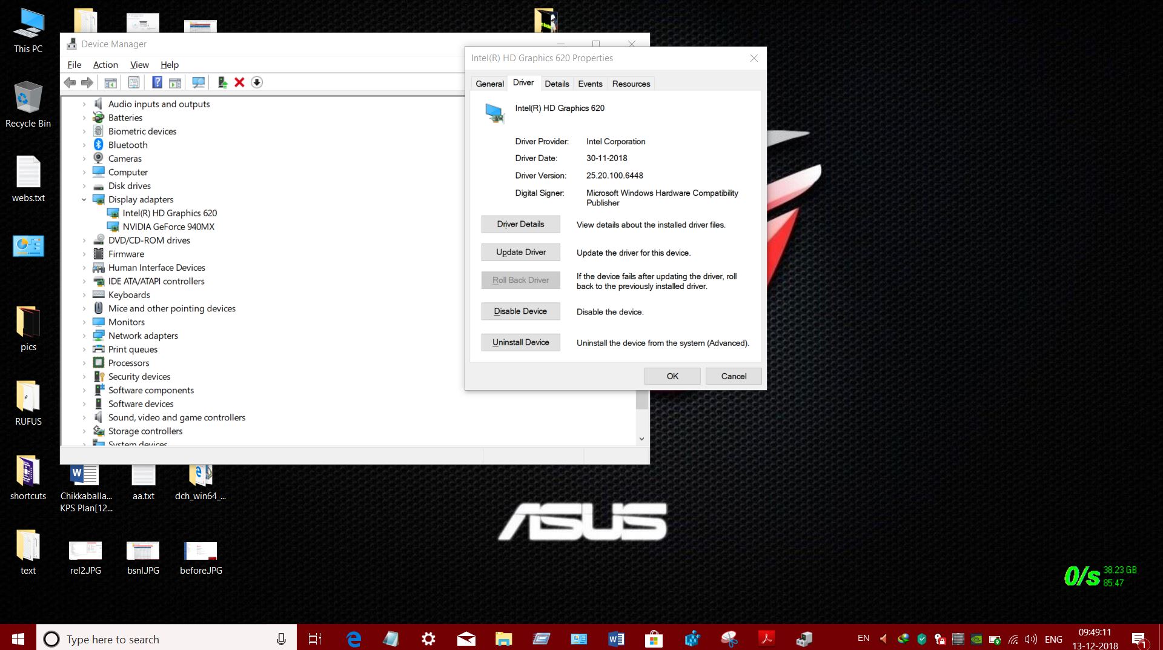Open Word from the taskbar
The height and width of the screenshot is (650, 1163).
coord(616,638)
